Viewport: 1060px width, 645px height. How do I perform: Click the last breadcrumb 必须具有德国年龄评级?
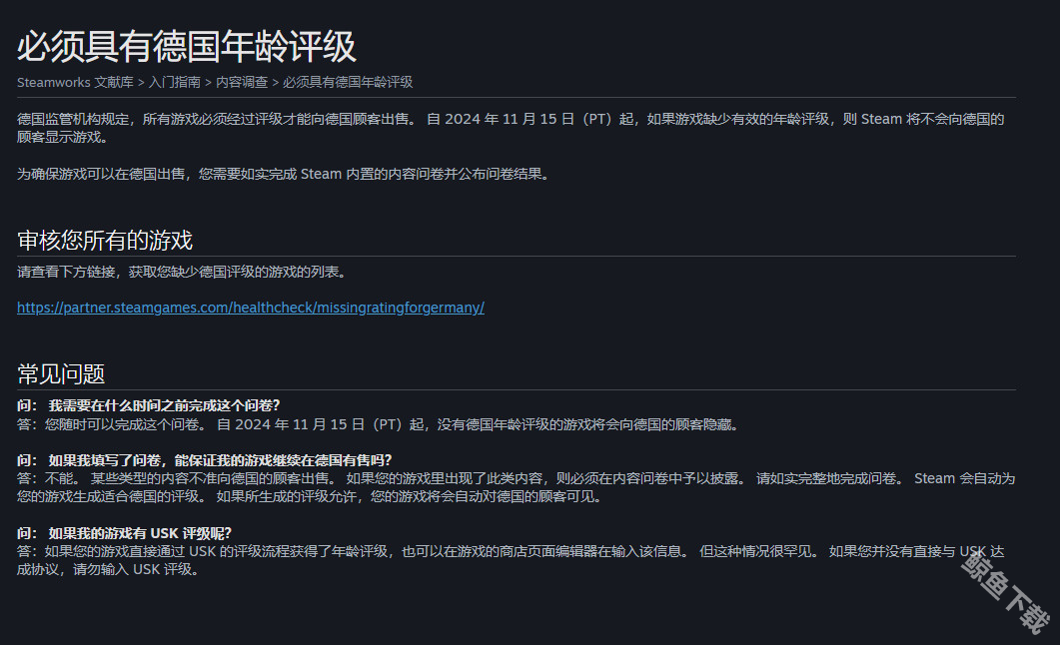[348, 82]
